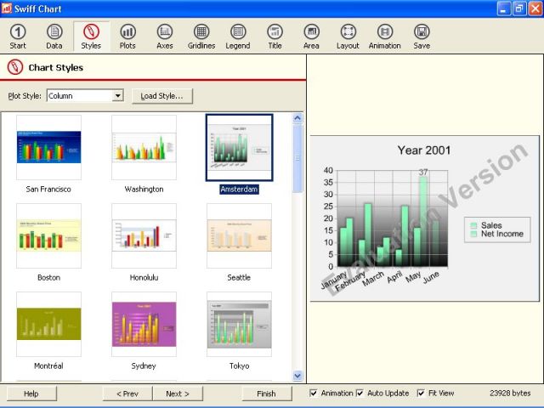Viewport: 544px width, 408px height.
Task: Open the Axes settings icon
Action: click(x=165, y=36)
